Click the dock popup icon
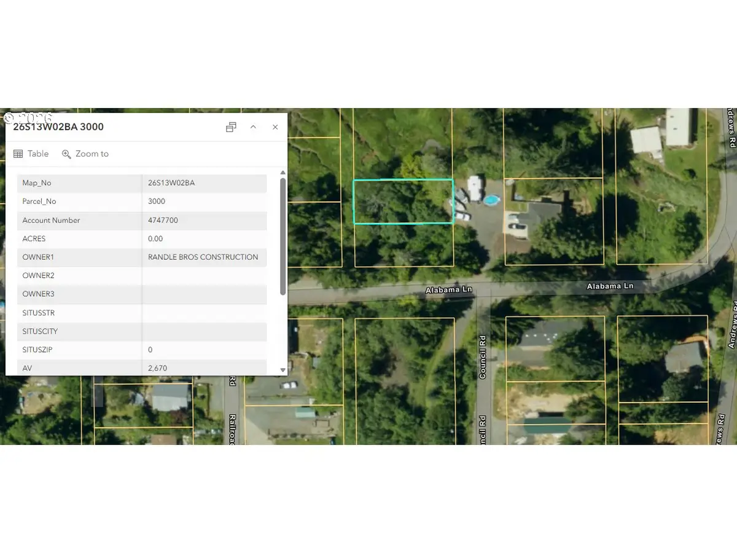 pyautogui.click(x=231, y=127)
